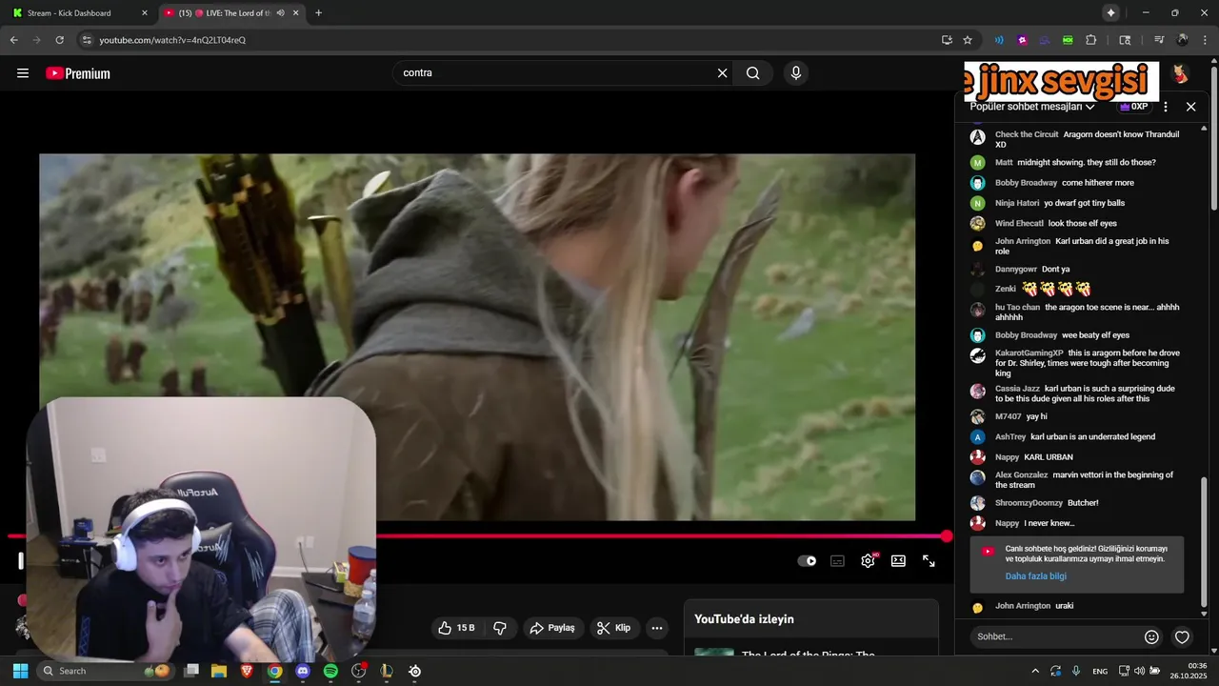Focus the 'Sohbet...' chat input
The image size is (1219, 686).
(1057, 636)
